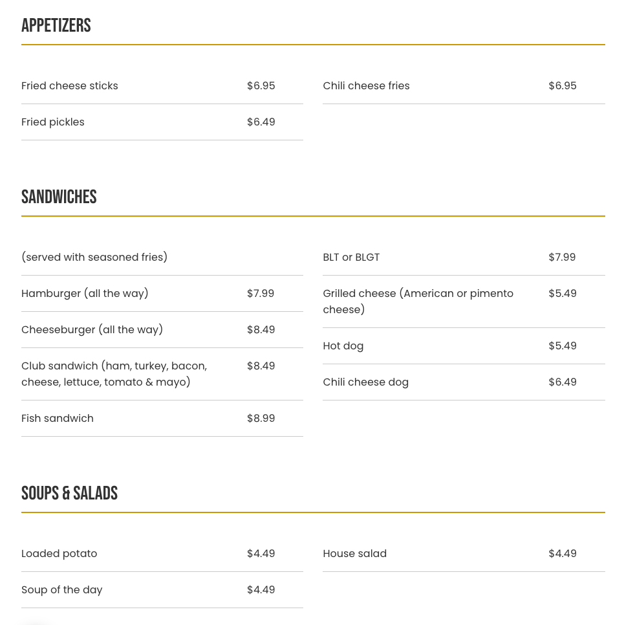Select Chili cheese fries item
The image size is (624, 625).
(x=366, y=86)
